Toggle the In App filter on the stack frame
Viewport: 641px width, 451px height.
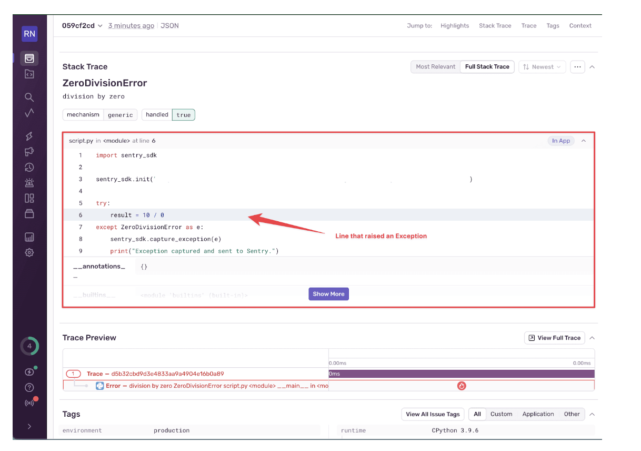pyautogui.click(x=560, y=141)
